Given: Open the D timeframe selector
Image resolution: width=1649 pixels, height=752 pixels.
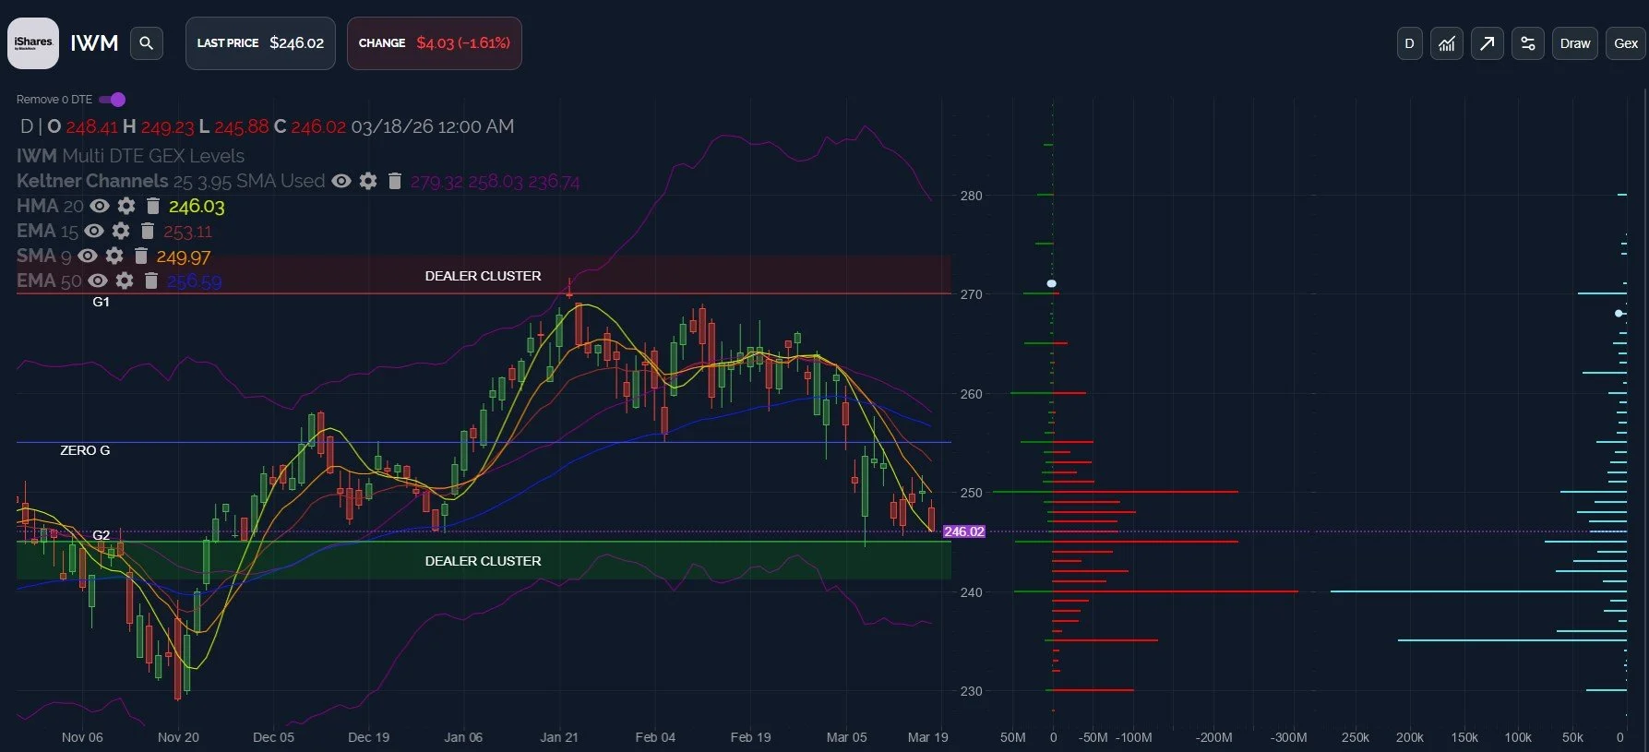Looking at the screenshot, I should (1409, 43).
